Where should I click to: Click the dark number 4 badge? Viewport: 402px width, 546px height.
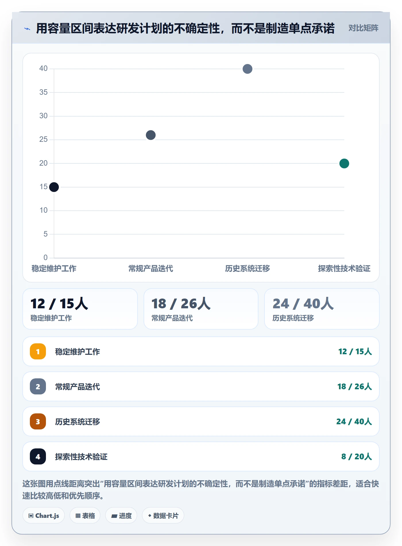click(x=38, y=456)
